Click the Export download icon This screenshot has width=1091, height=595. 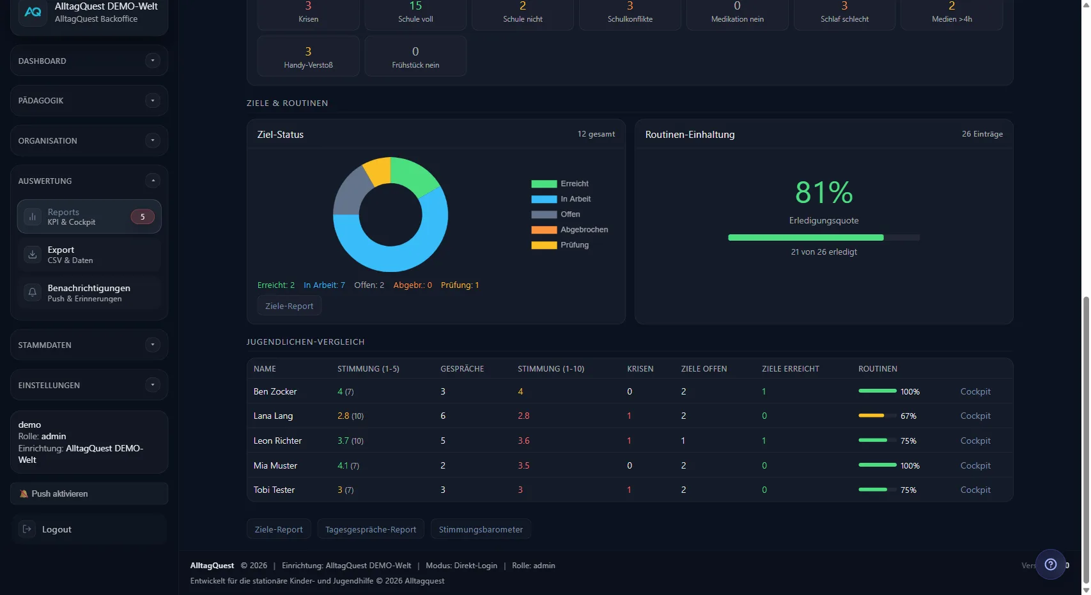tap(33, 255)
